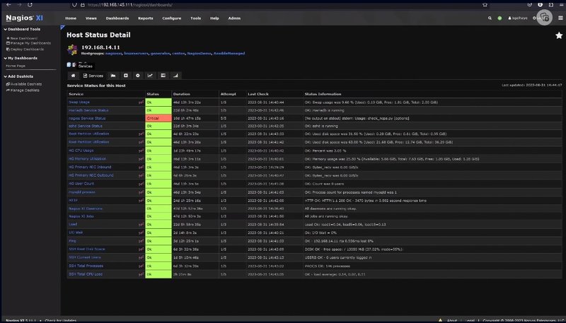The height and width of the screenshot is (323, 566).
Task: Open the Reports menu
Action: [146, 18]
